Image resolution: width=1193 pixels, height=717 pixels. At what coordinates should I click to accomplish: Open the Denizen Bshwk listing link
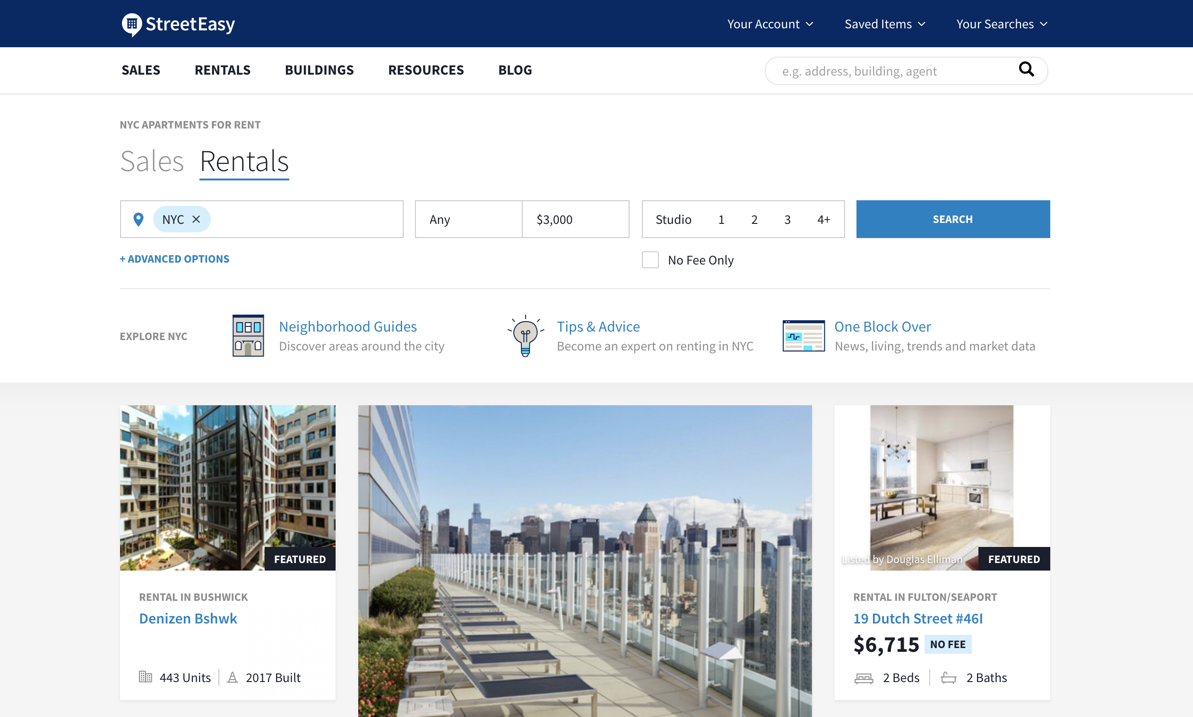click(188, 618)
